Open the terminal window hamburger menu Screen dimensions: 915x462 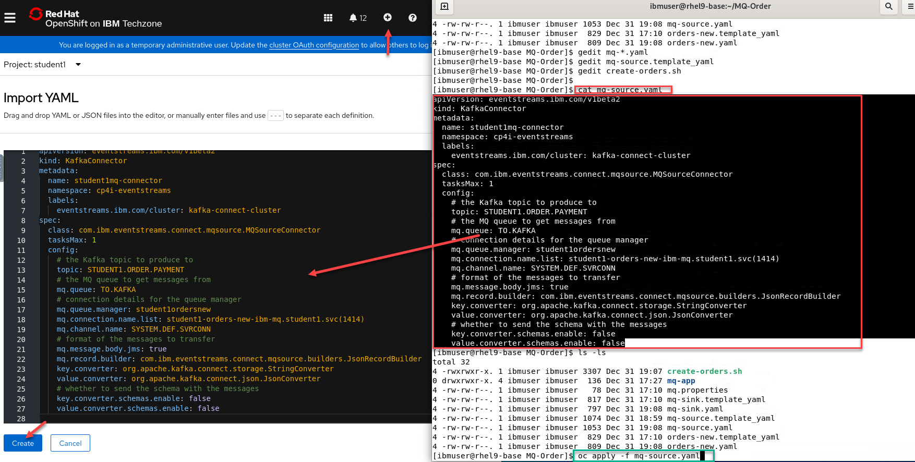pos(910,6)
